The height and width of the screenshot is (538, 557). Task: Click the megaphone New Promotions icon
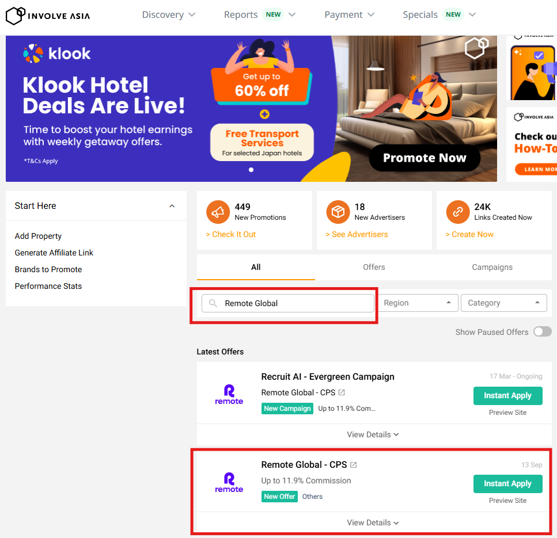tap(218, 212)
